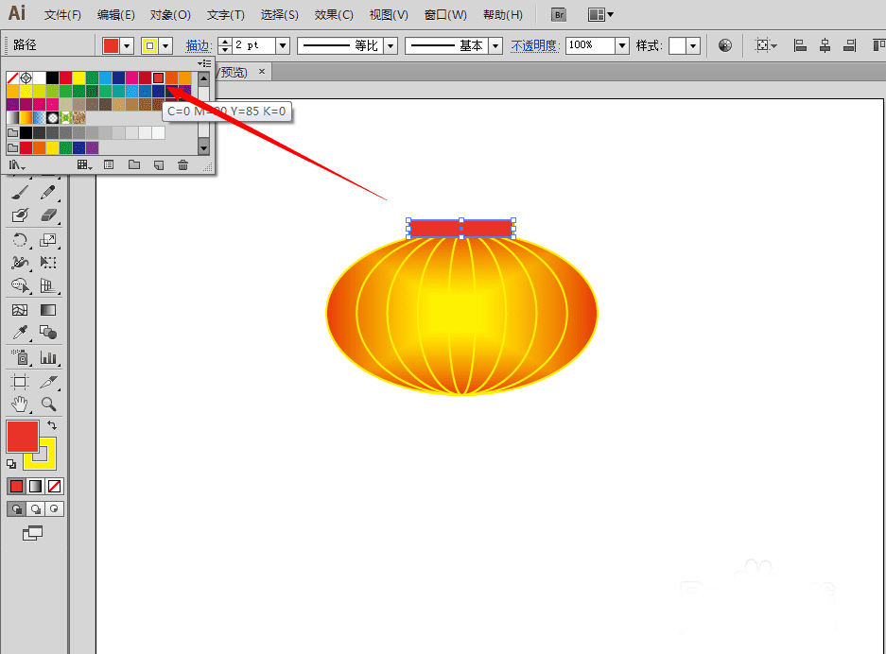Select the Paintbrush tool

pyautogui.click(x=21, y=193)
